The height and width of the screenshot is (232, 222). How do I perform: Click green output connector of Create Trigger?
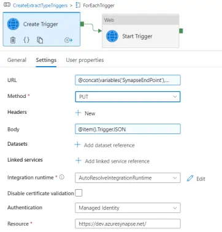tap(82, 24)
